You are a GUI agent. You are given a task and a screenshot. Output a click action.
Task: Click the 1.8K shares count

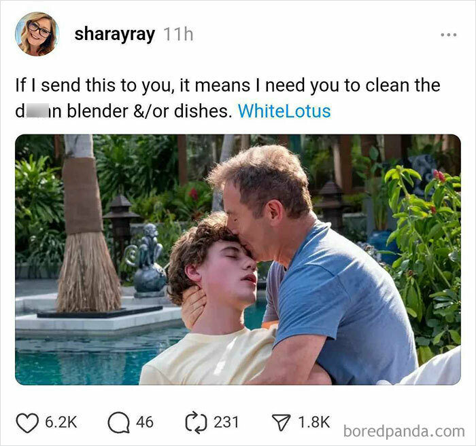(314, 422)
